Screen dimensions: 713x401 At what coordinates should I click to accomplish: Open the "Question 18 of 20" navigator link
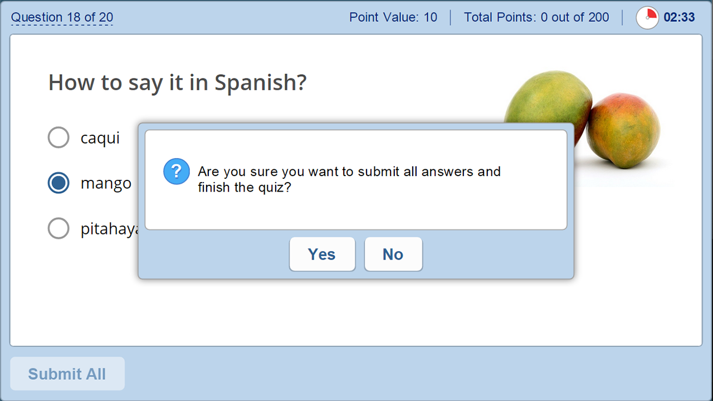[62, 17]
